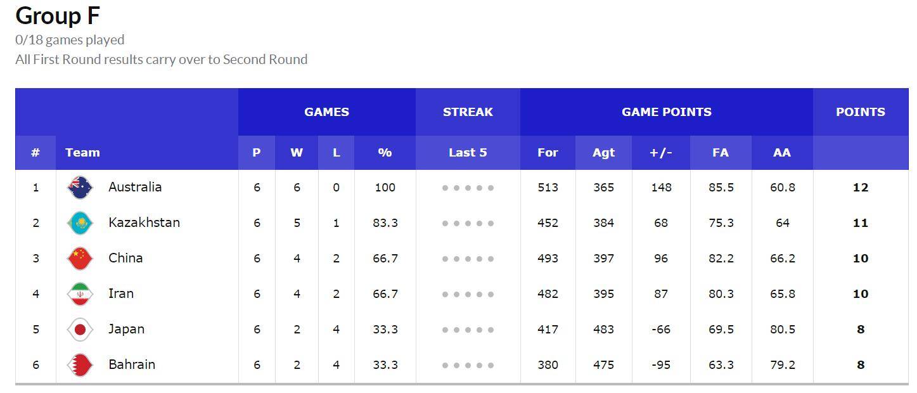Open the Australia team link
This screenshot has width=917, height=393.
(x=135, y=187)
